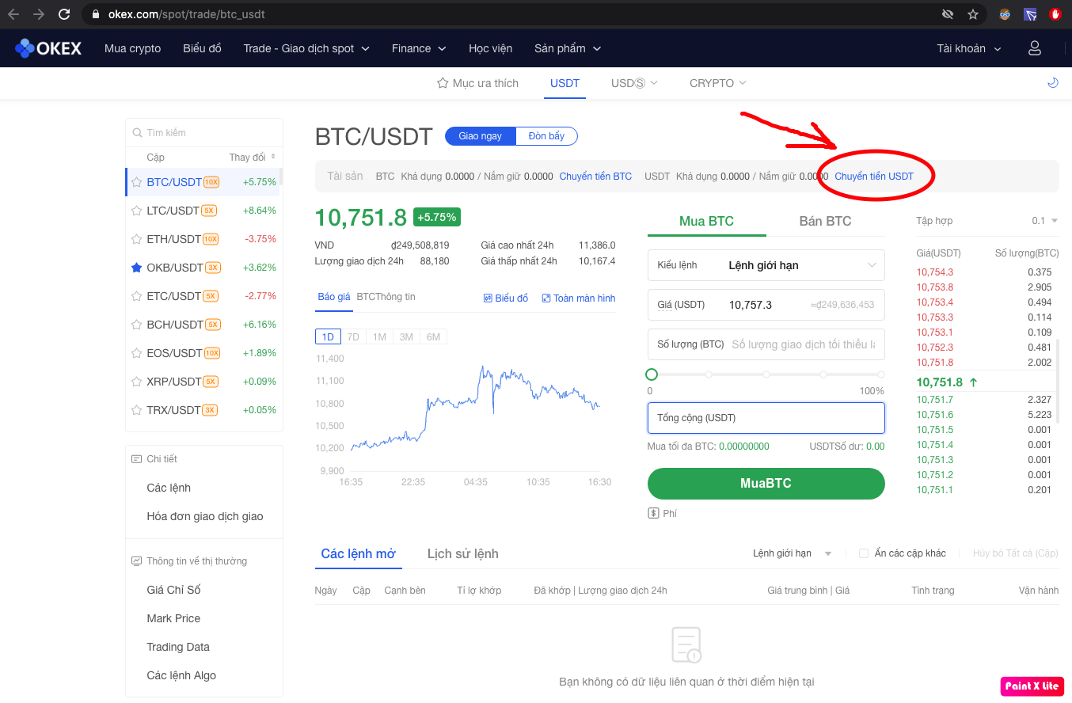Open Học viện menu item
Viewport: 1072px width, 703px height.
[490, 48]
